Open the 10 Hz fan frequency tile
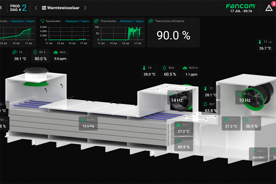 click(x=245, y=97)
